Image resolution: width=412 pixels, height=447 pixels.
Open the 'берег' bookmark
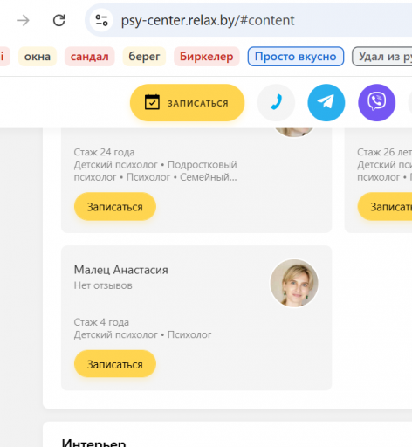pos(144,57)
